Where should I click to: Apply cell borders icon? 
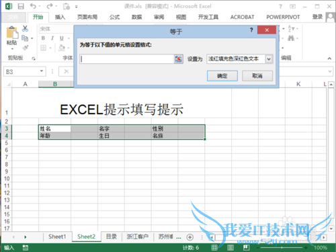(x=43, y=48)
